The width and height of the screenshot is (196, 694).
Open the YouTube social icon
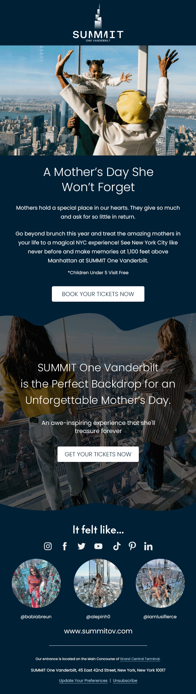(98, 546)
